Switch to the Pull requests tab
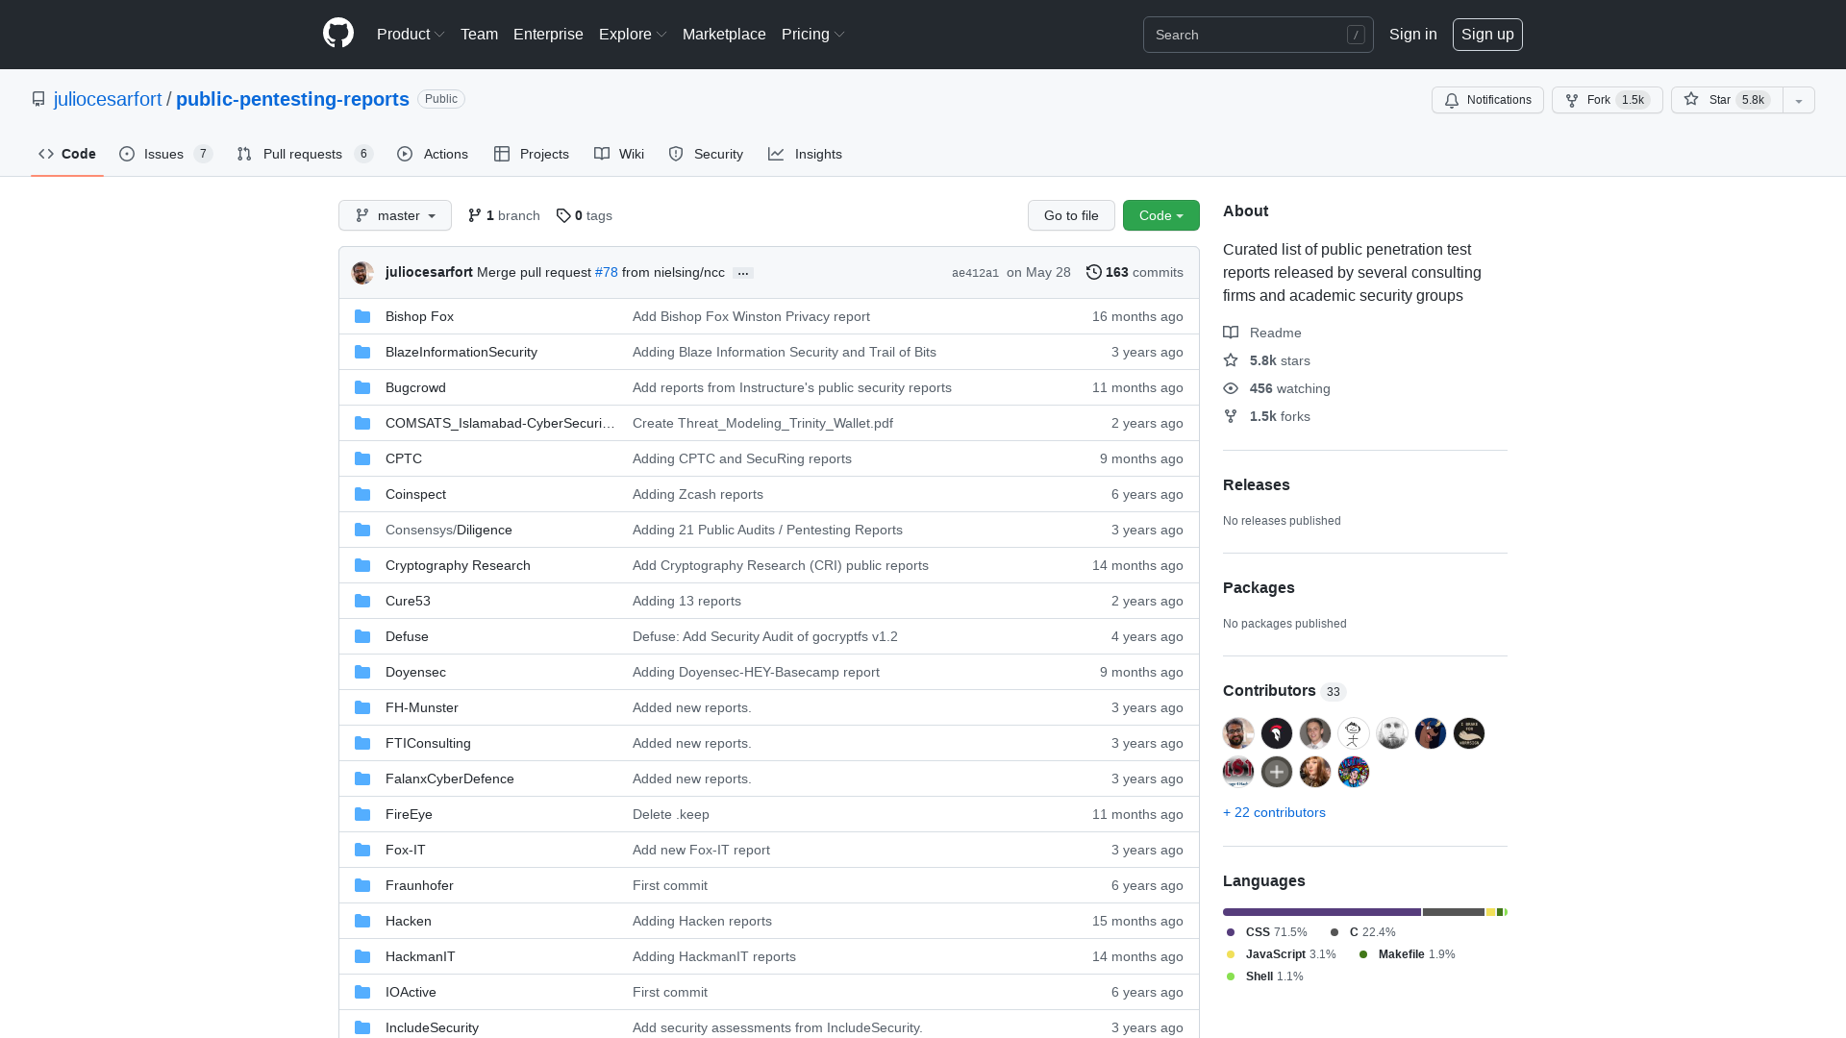The image size is (1846, 1038). coord(303,154)
